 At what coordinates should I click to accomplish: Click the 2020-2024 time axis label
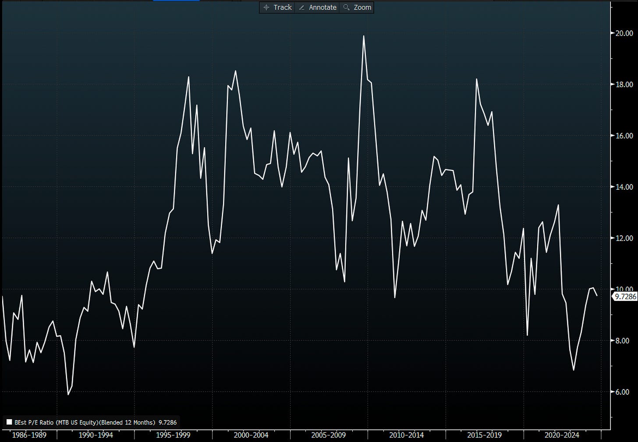tap(562, 435)
